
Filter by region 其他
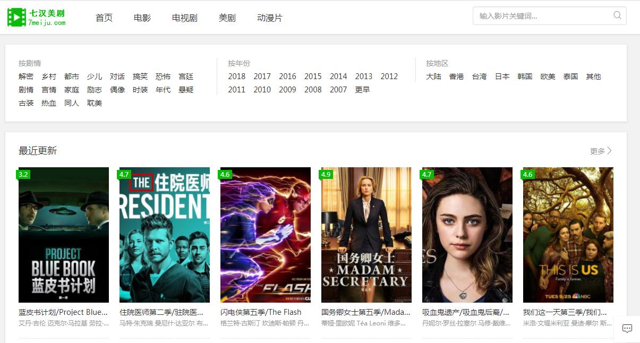[x=593, y=76]
